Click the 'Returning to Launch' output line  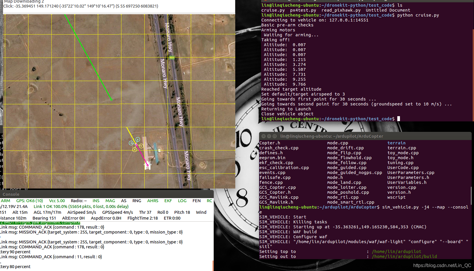(286, 109)
